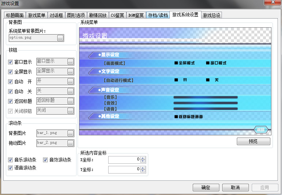Image resolution: width=282 pixels, height=195 pixels.
Task: Click 其他设定 heading in preview
Action: click(x=109, y=116)
